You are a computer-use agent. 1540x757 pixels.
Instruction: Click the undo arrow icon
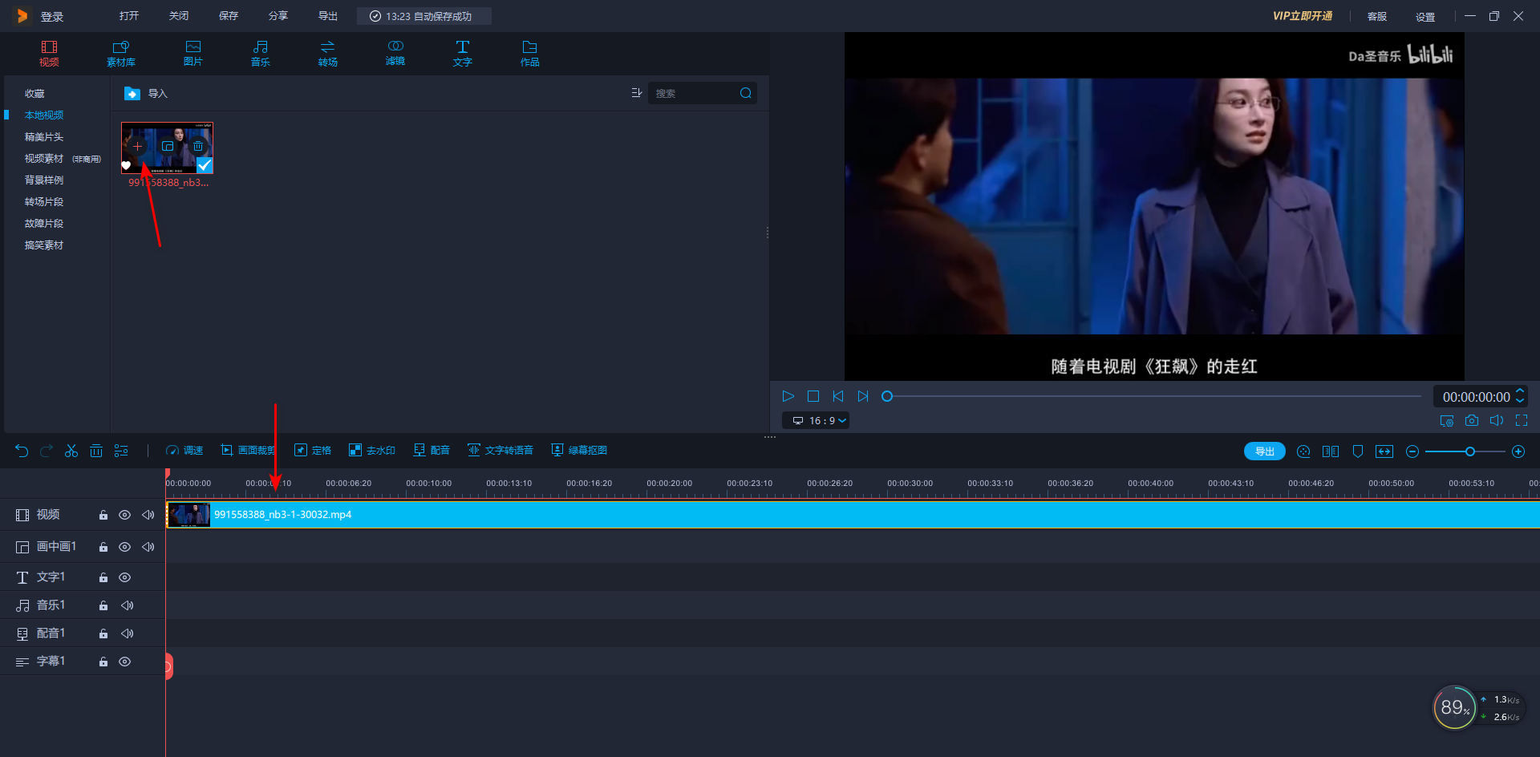[22, 451]
